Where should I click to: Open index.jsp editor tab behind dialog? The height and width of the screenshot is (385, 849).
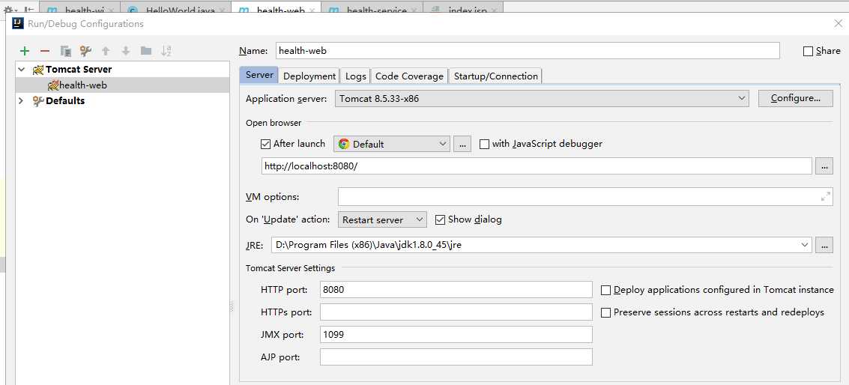462,7
